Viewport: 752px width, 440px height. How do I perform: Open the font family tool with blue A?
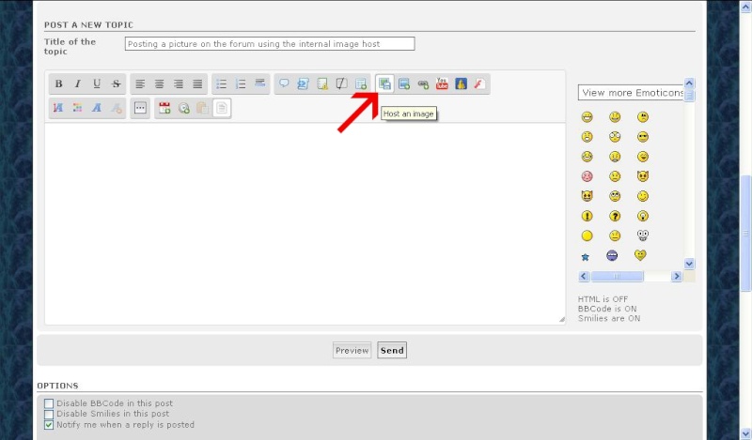[x=97, y=108]
